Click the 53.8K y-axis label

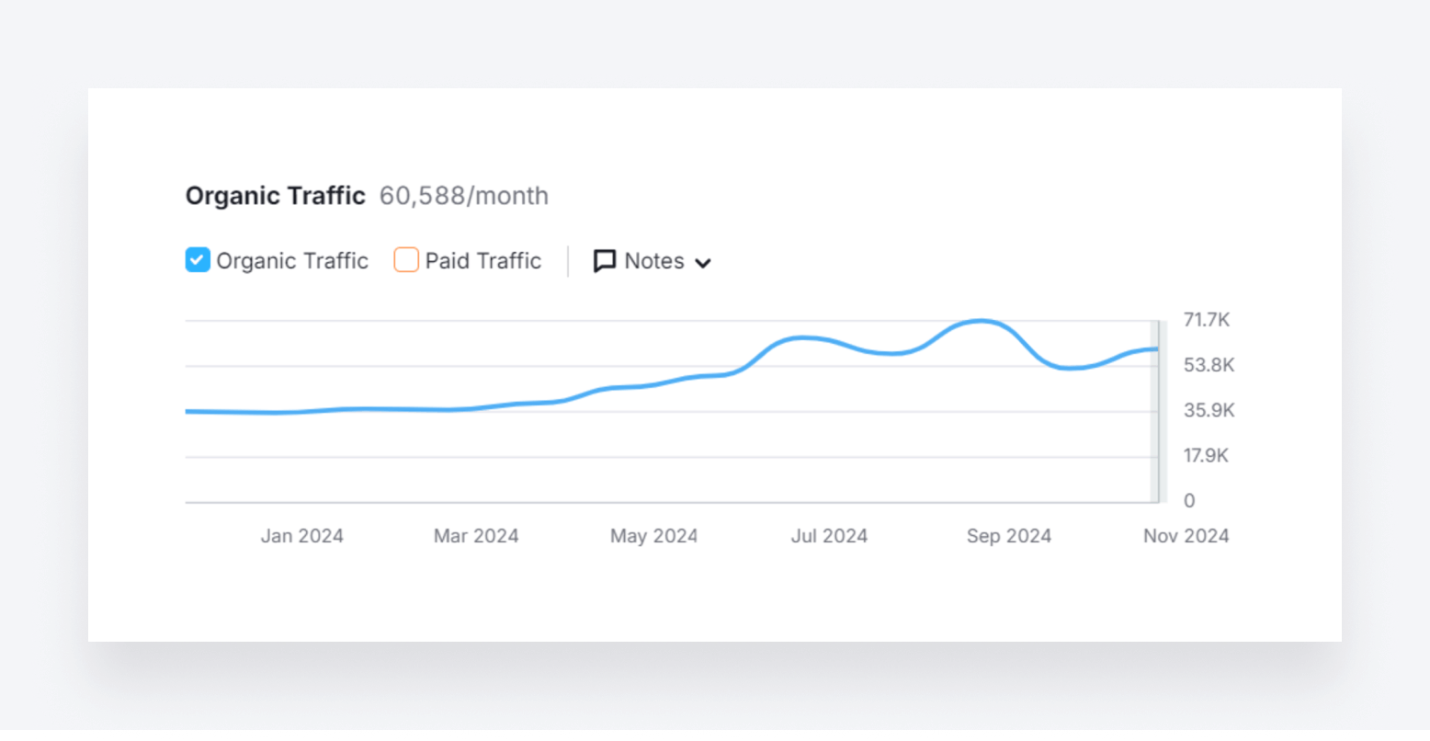[x=1209, y=365]
